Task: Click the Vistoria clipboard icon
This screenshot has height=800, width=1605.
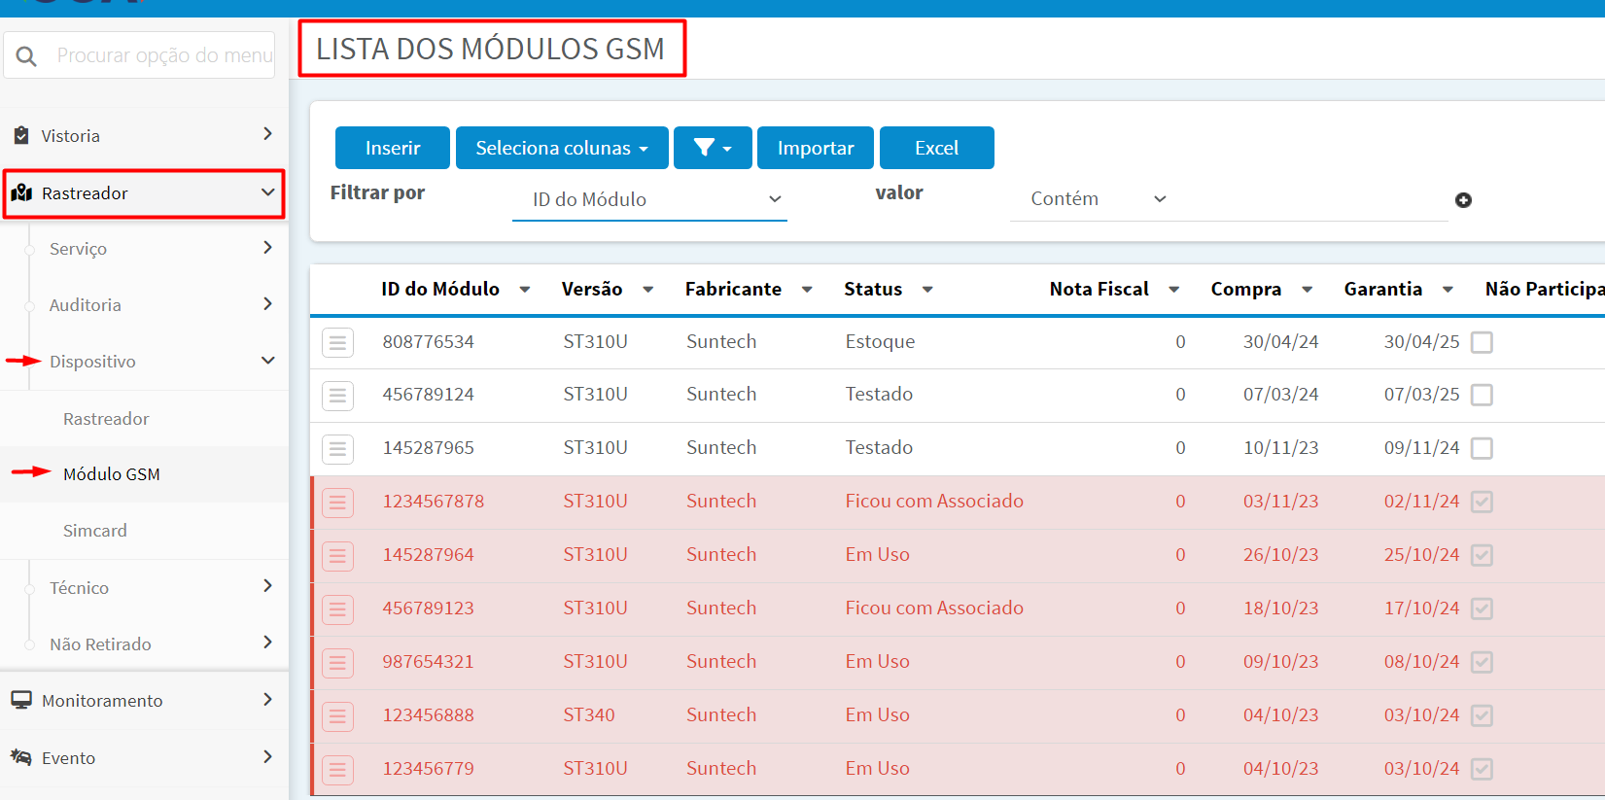Action: click(21, 135)
